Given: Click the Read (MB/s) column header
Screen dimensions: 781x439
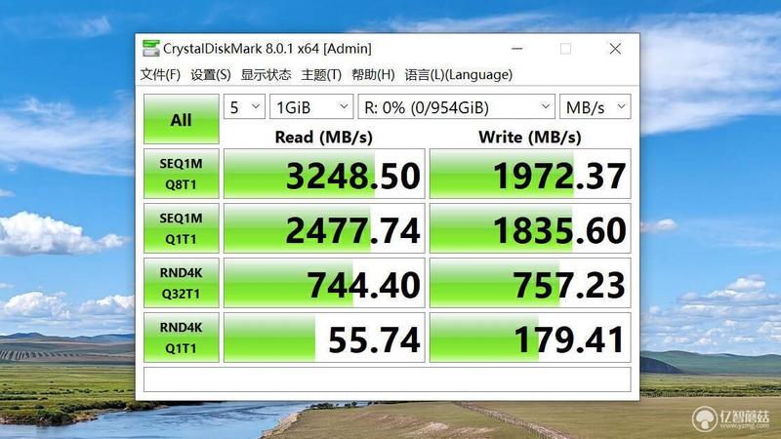Looking at the screenshot, I should (x=324, y=137).
